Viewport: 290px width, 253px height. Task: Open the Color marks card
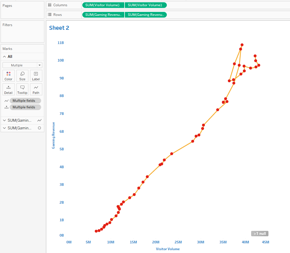point(9,76)
